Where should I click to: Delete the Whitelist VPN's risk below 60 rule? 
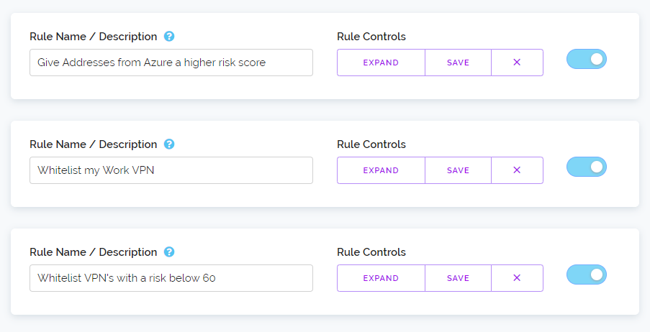pyautogui.click(x=517, y=278)
